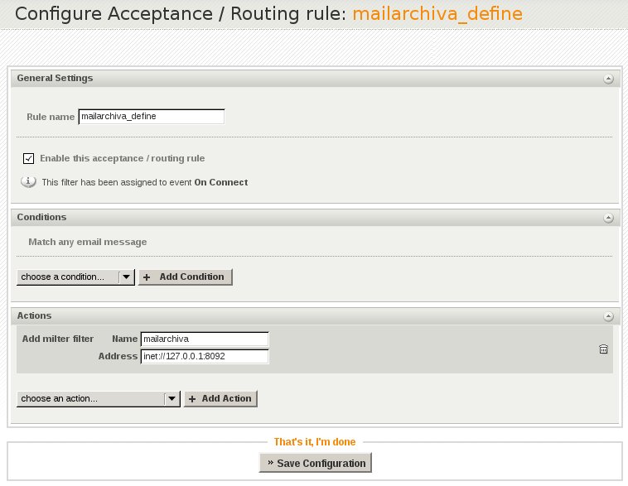628x486 pixels.
Task: Click the General Settings header bar
Action: [315, 79]
